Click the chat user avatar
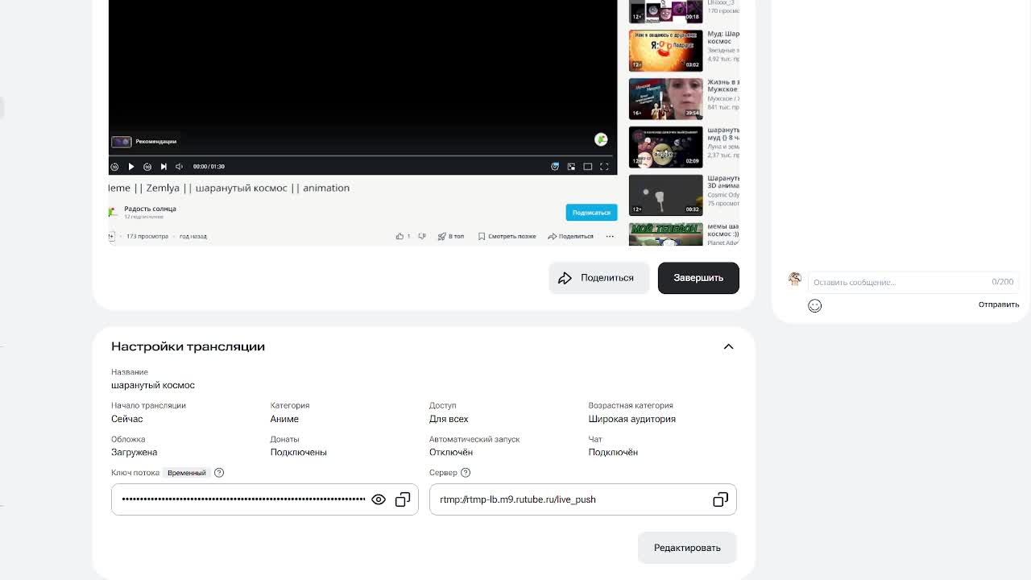Image resolution: width=1031 pixels, height=580 pixels. click(x=795, y=279)
